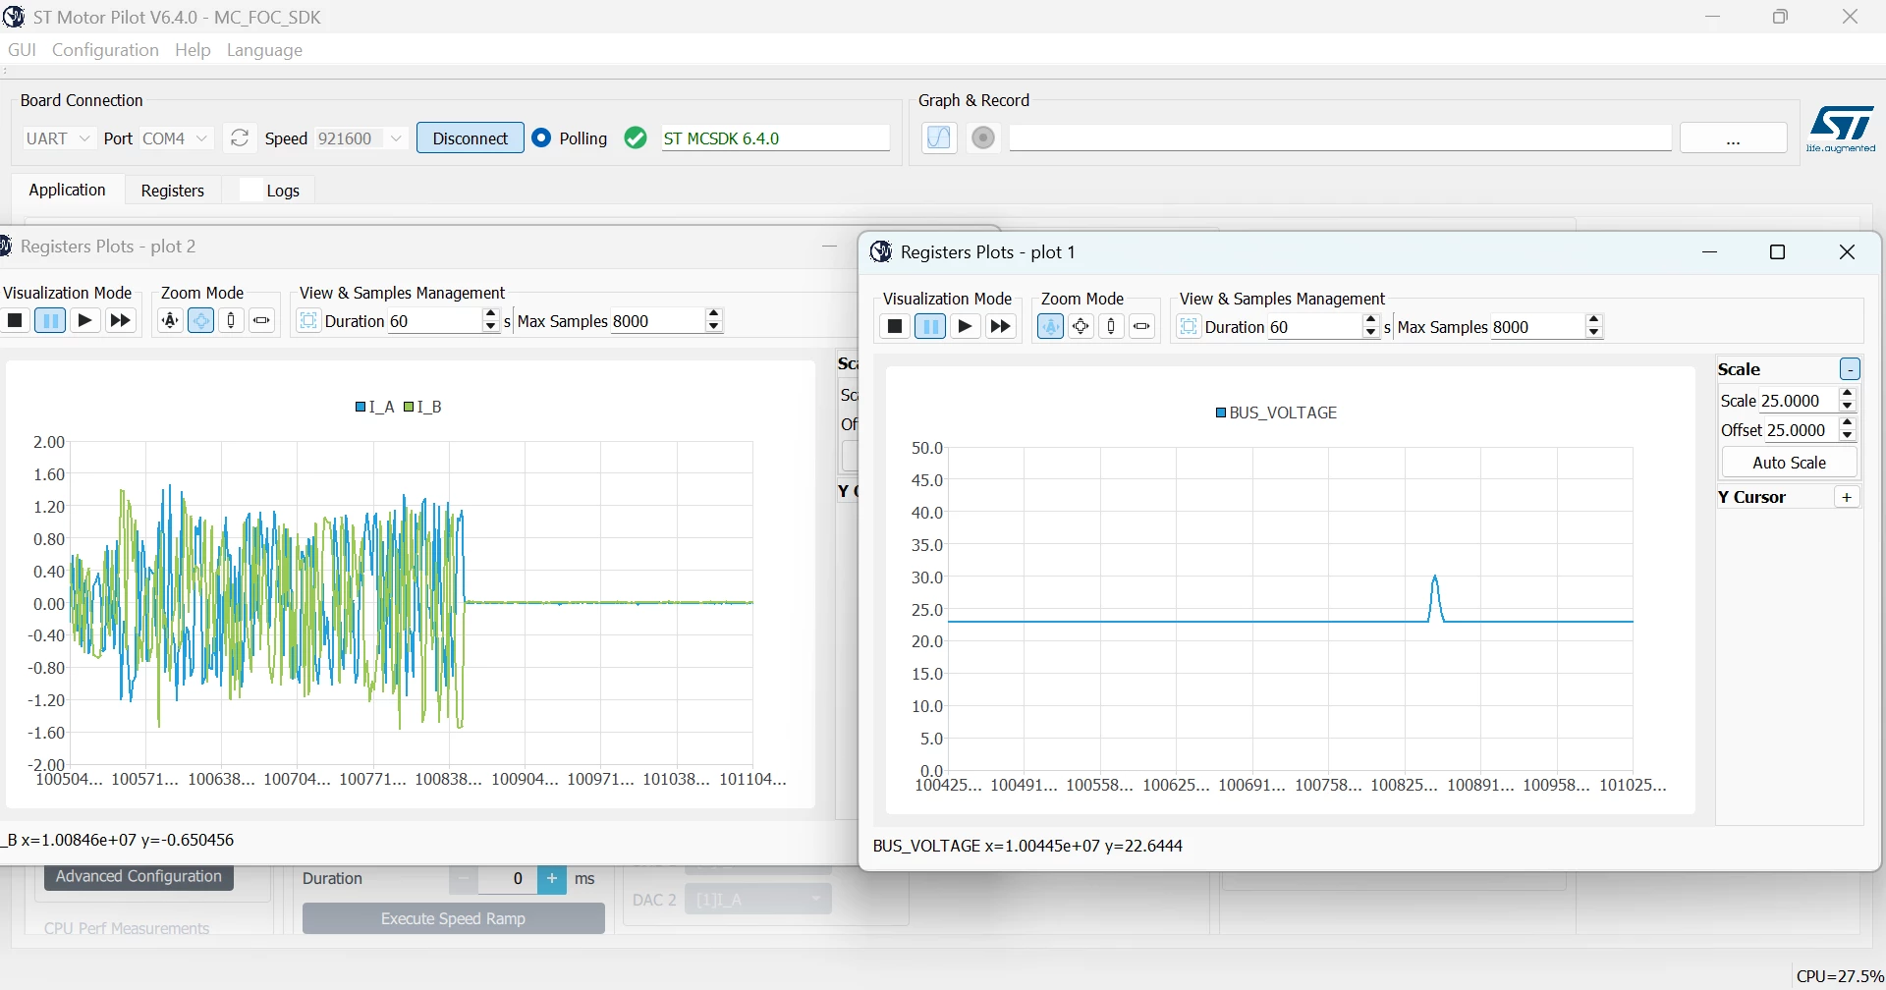The image size is (1886, 990).
Task: Open the Configuration menu
Action: click(x=105, y=50)
